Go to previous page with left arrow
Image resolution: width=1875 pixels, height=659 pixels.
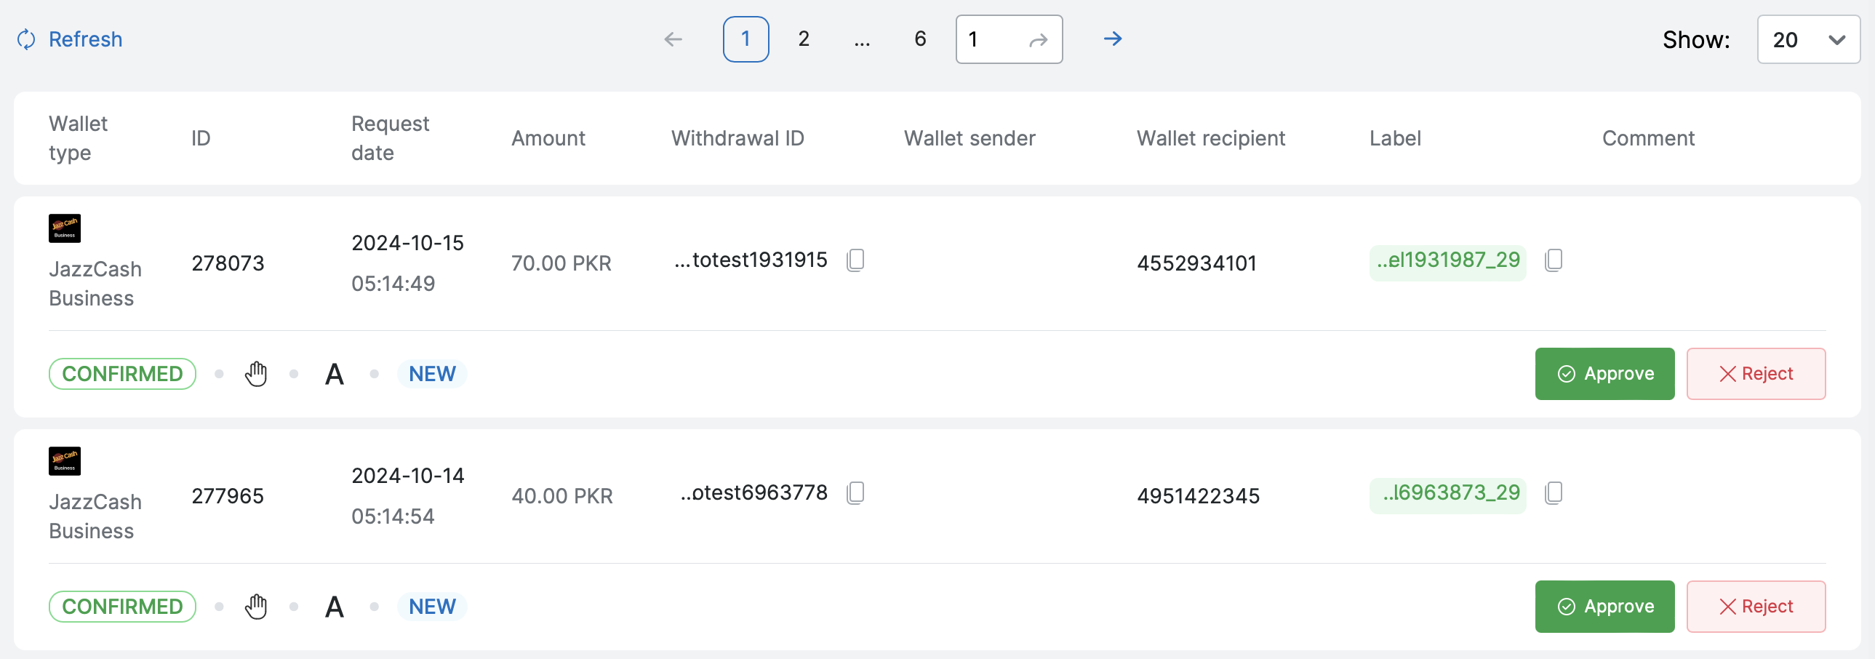tap(673, 39)
